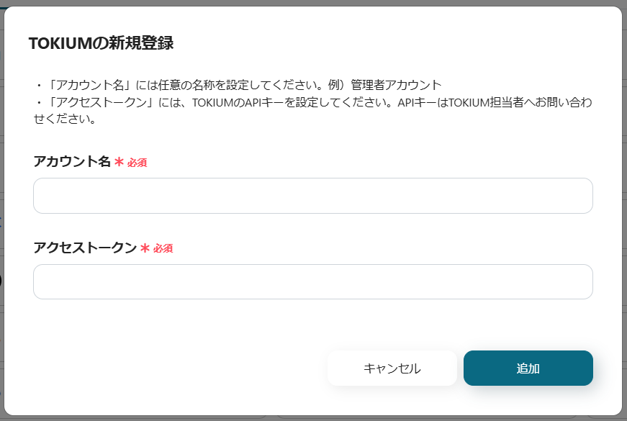Click the red asterisk beside アカウント名
The height and width of the screenshot is (421, 627).
(119, 163)
